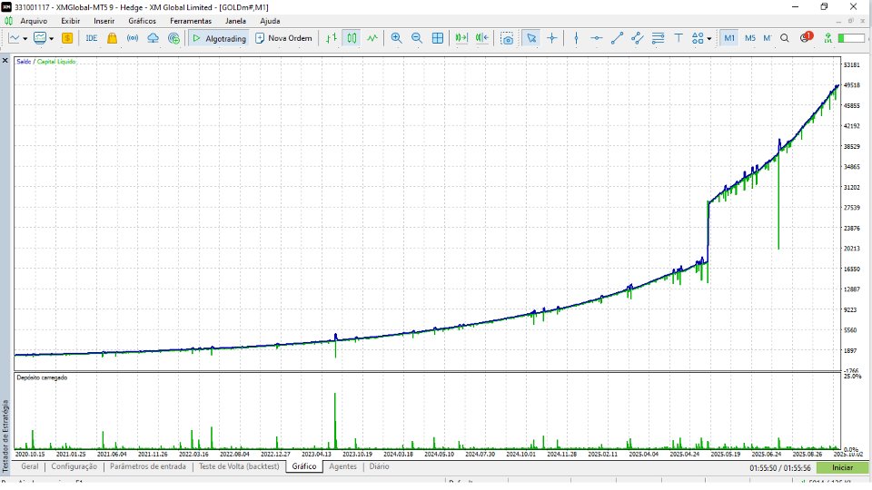This screenshot has width=872, height=490.
Task: Open the Arquivo menu
Action: (x=34, y=21)
